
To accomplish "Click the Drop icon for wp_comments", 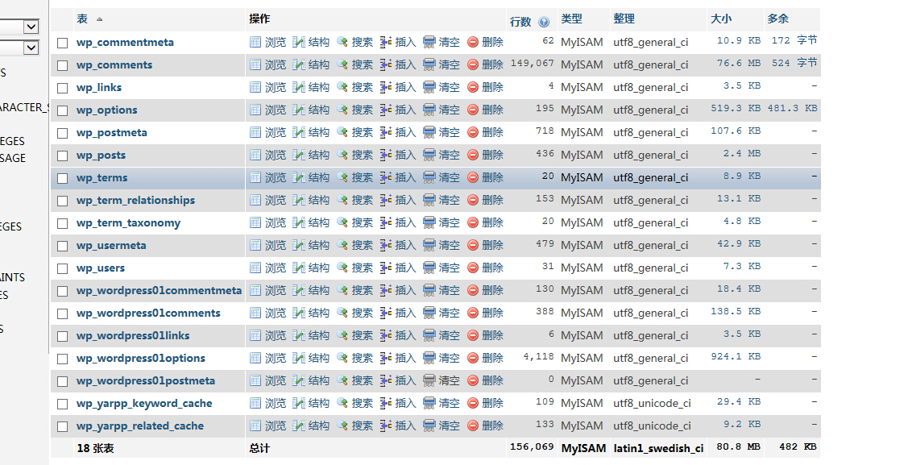I will pos(473,64).
